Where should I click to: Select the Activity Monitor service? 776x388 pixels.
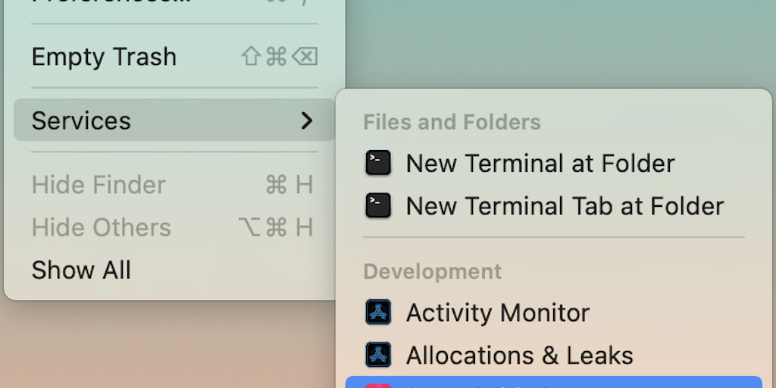tap(497, 312)
